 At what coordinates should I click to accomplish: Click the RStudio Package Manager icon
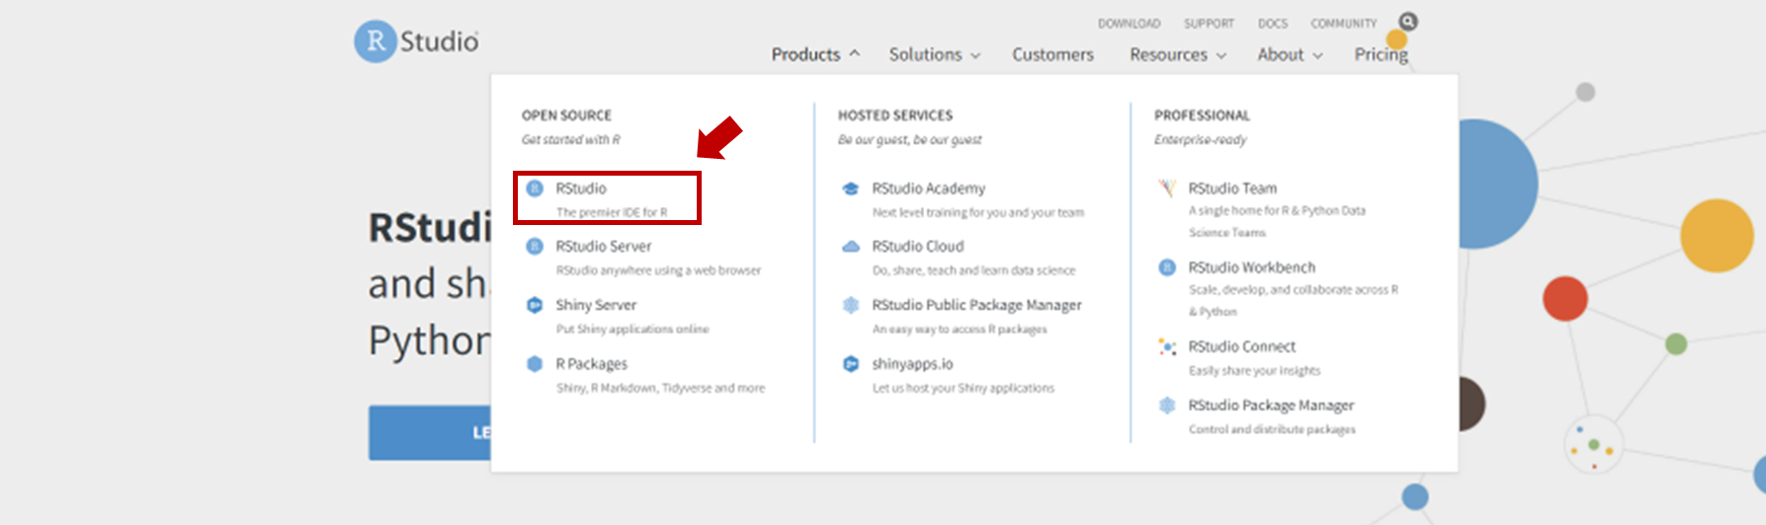pyautogui.click(x=1167, y=406)
